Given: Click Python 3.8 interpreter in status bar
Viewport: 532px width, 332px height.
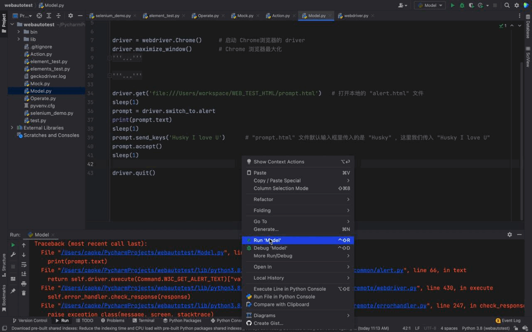Looking at the screenshot, I should 485,328.
